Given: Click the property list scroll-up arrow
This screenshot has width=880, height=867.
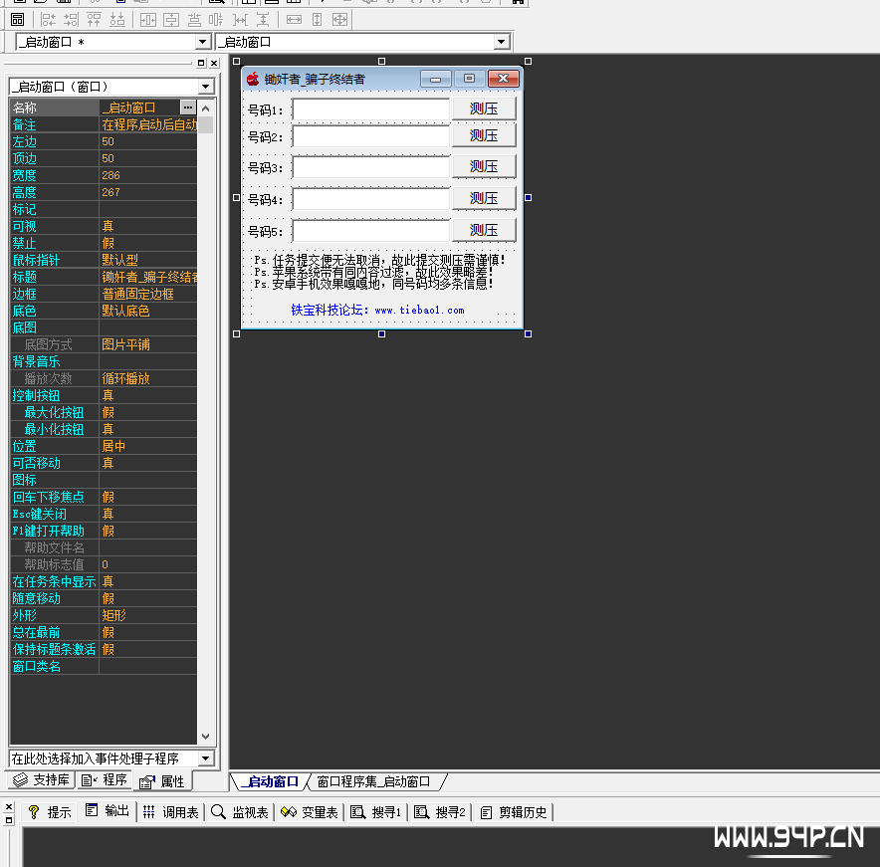Looking at the screenshot, I should 205,108.
